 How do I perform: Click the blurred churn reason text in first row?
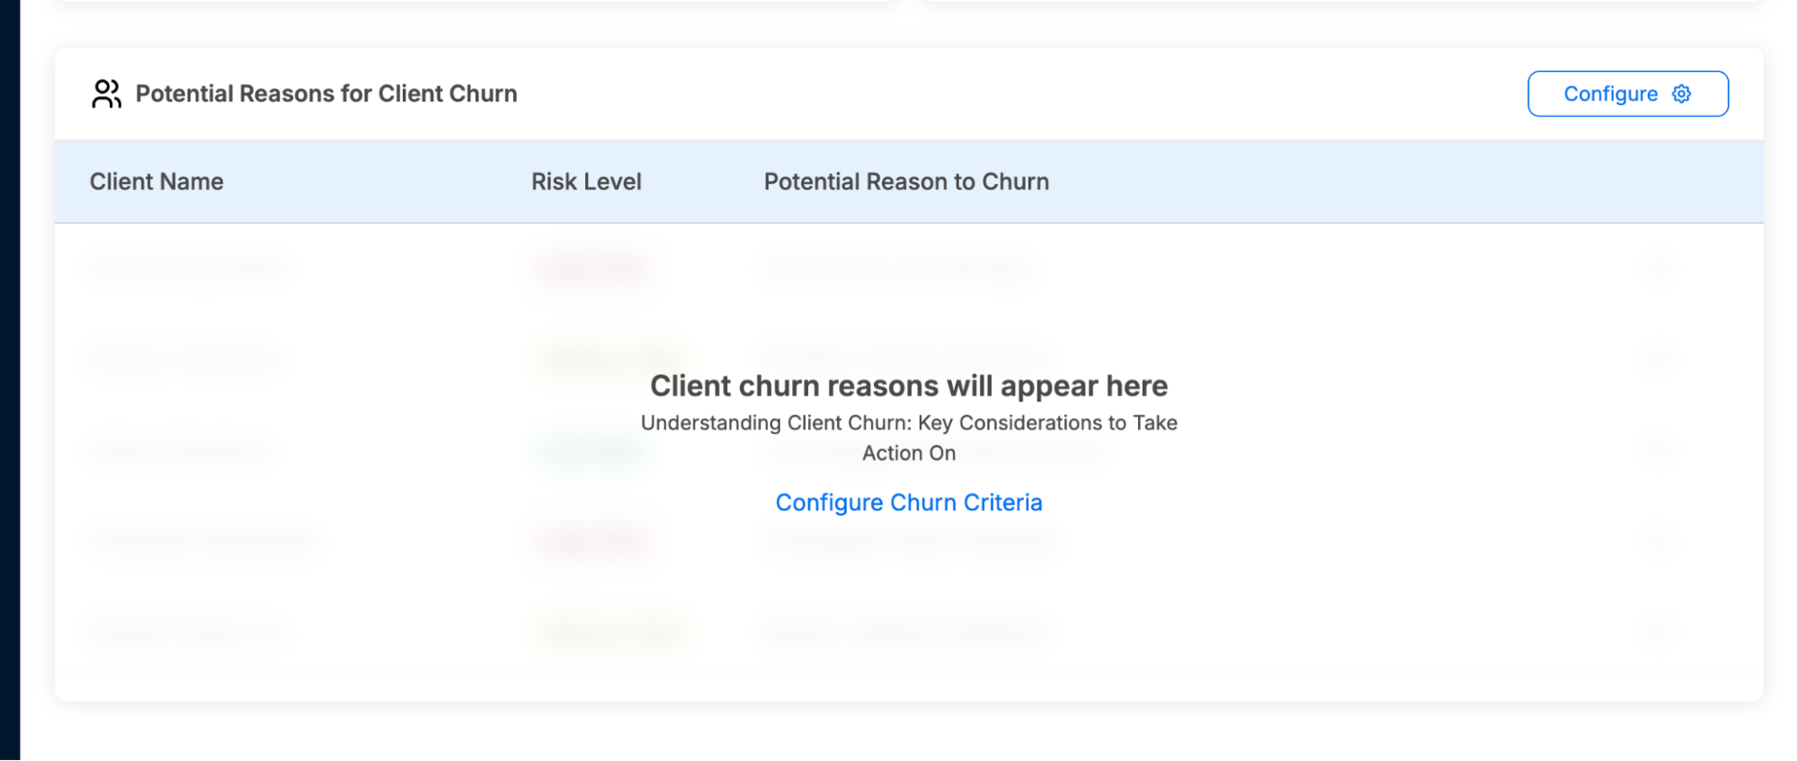click(x=896, y=268)
